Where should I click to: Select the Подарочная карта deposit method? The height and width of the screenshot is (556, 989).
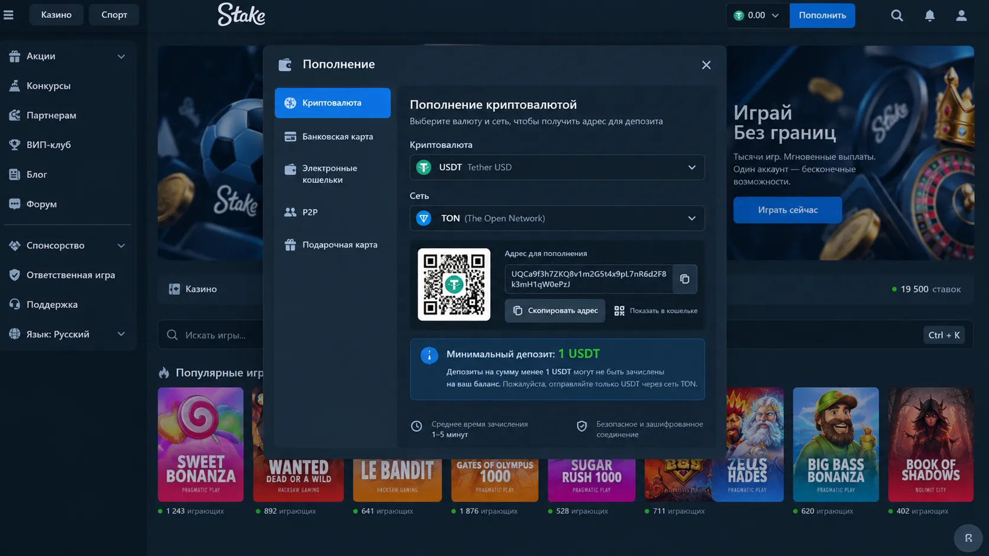click(332, 245)
